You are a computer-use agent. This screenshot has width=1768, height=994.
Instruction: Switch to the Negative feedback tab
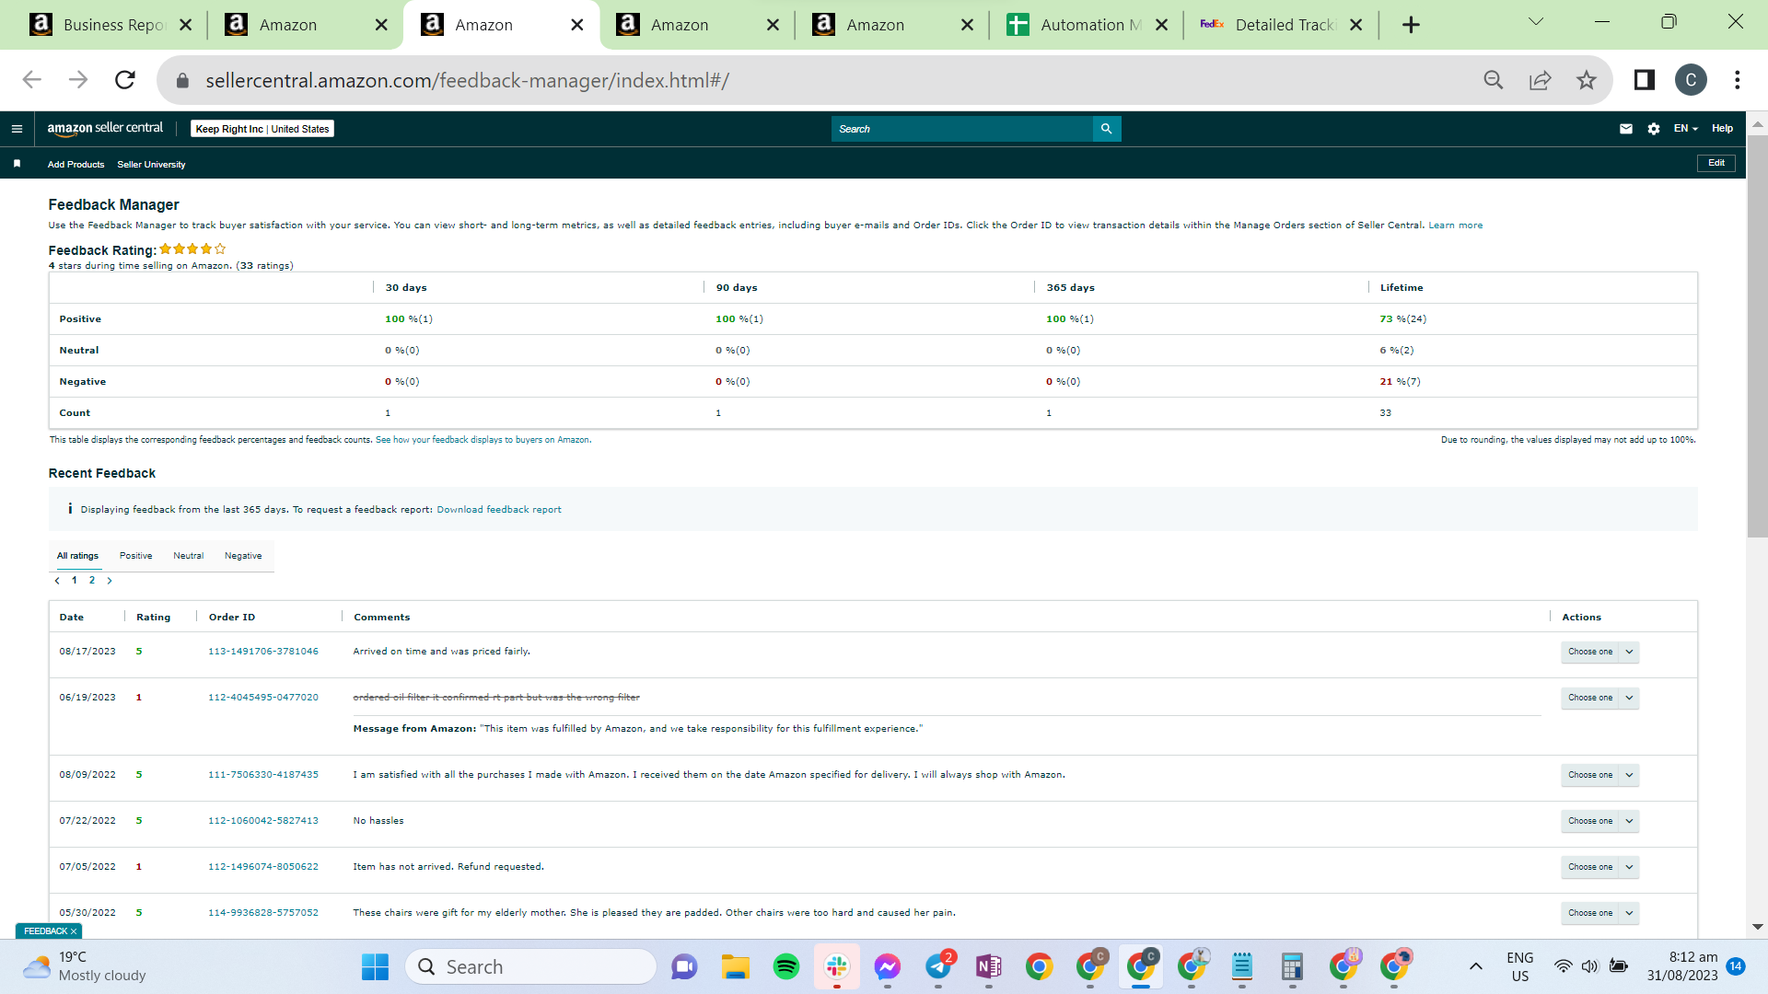243,556
